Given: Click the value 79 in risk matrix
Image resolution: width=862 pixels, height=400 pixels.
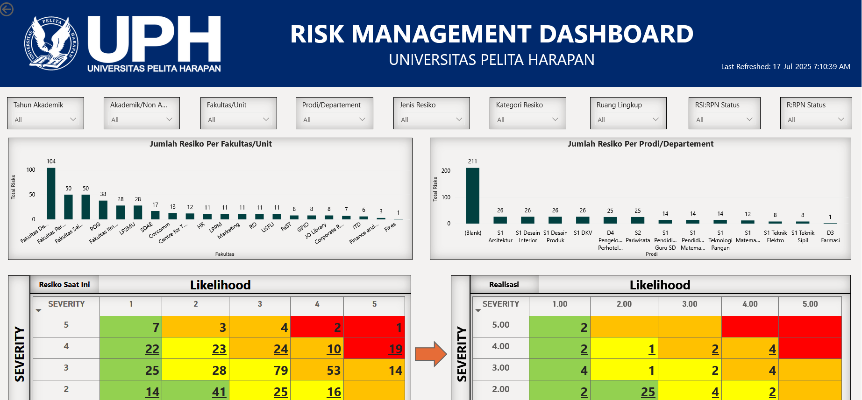Looking at the screenshot, I should (x=280, y=371).
